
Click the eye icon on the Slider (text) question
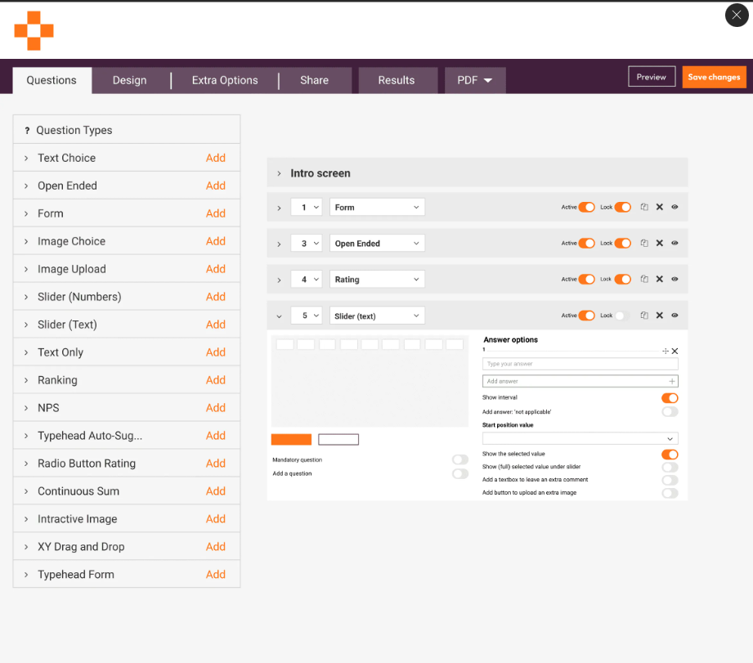click(x=674, y=315)
